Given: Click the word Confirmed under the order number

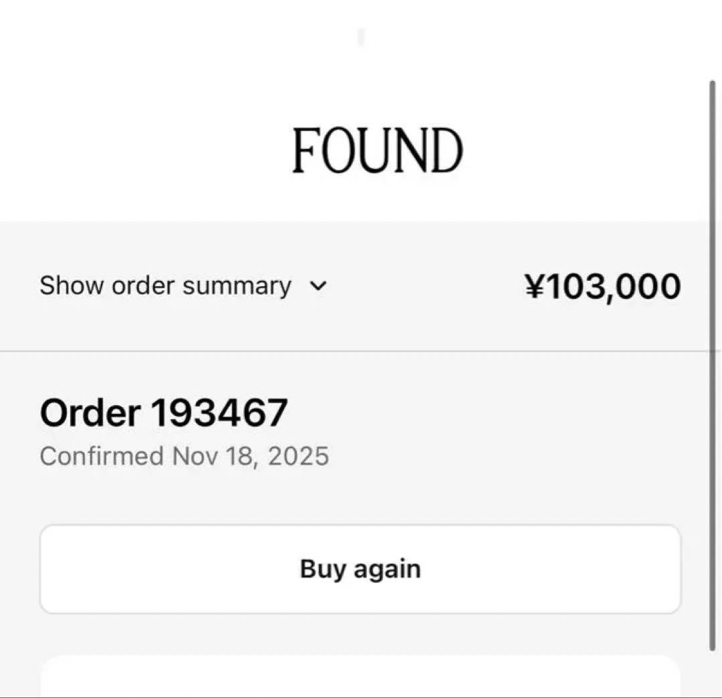Looking at the screenshot, I should click(102, 457).
